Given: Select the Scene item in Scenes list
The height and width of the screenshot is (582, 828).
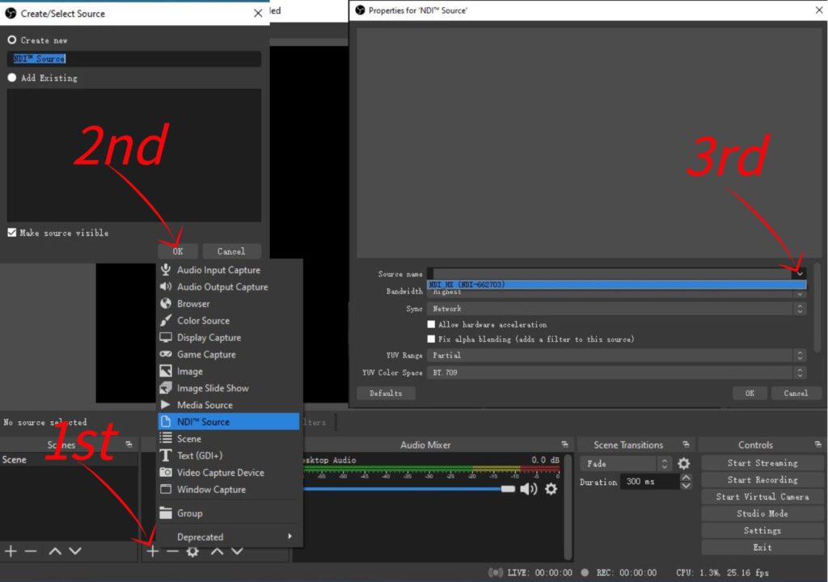Looking at the screenshot, I should pos(69,459).
